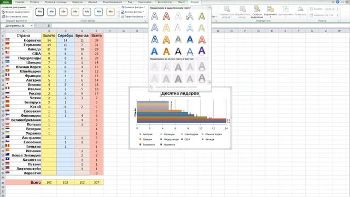
Task: Select the Серебро column header cell
Action: [66, 36]
